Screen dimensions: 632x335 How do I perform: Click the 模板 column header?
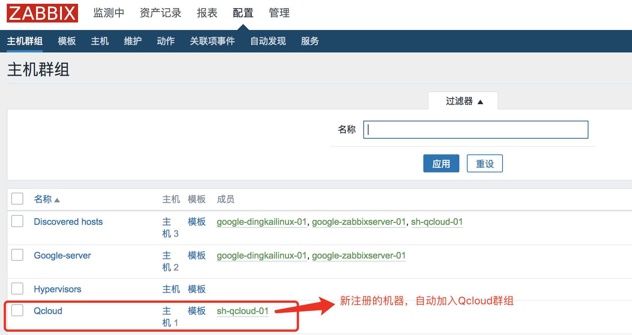point(197,199)
